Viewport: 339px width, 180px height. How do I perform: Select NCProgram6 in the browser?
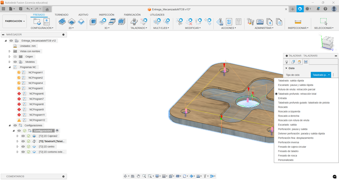[x=36, y=93]
